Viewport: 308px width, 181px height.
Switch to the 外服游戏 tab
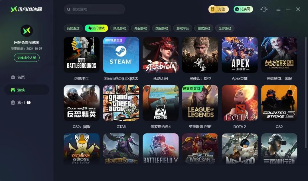pos(141,28)
